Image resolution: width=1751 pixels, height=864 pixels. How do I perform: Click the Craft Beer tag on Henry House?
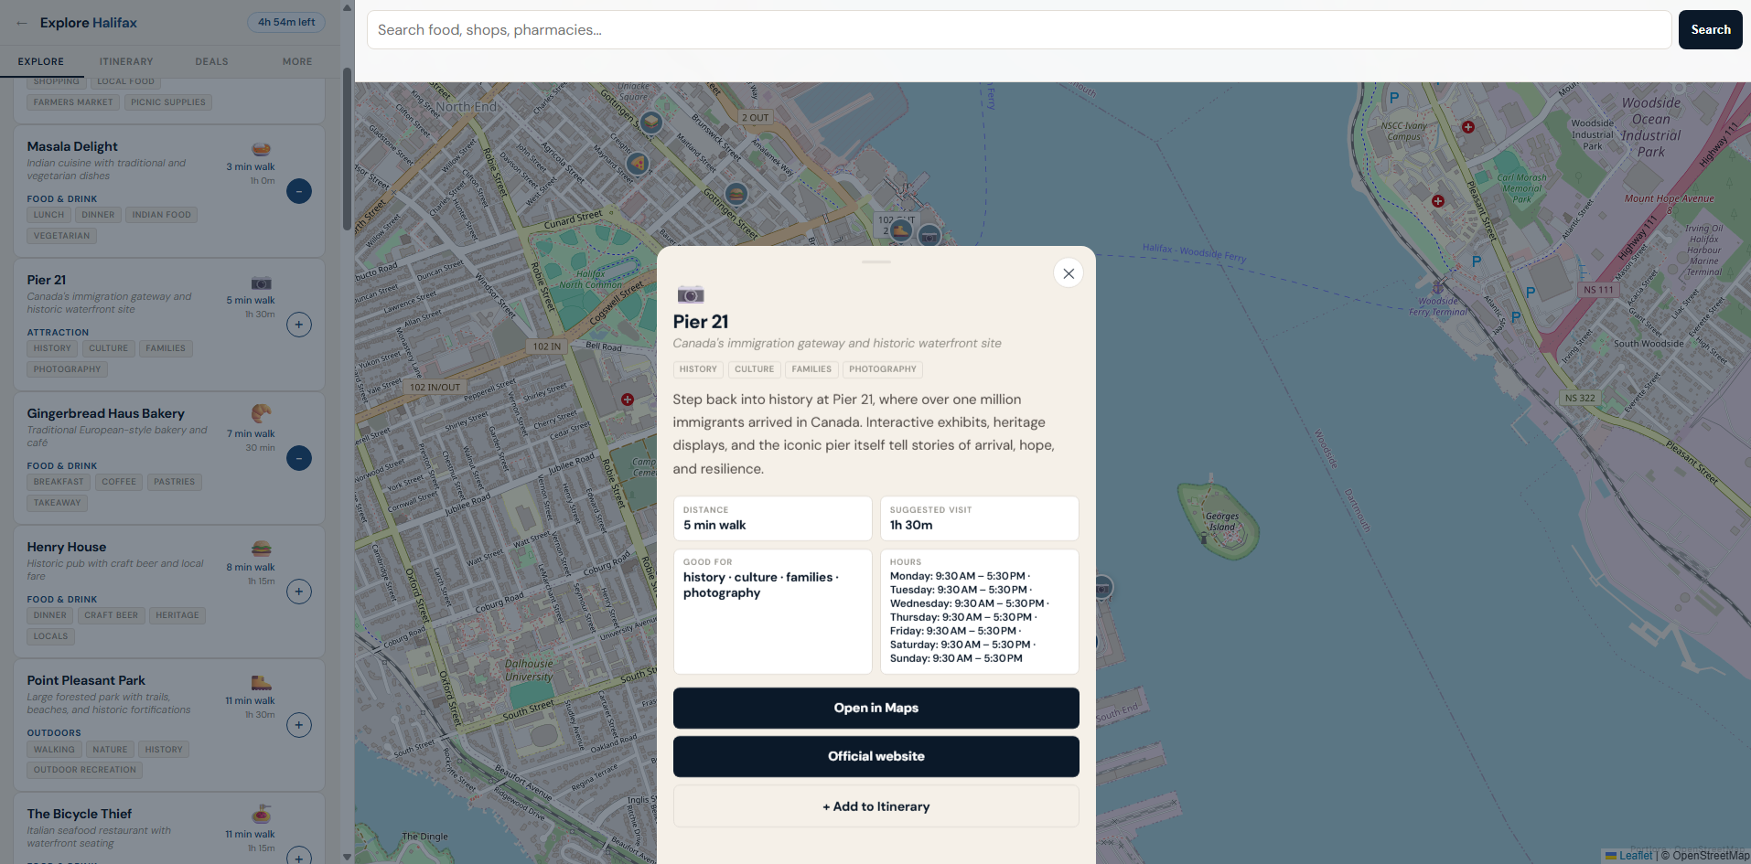112,615
